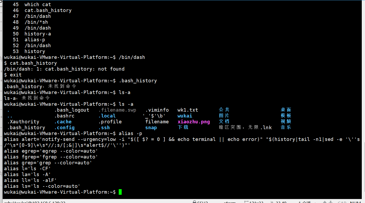Click the '模板' directory name

click(286, 116)
